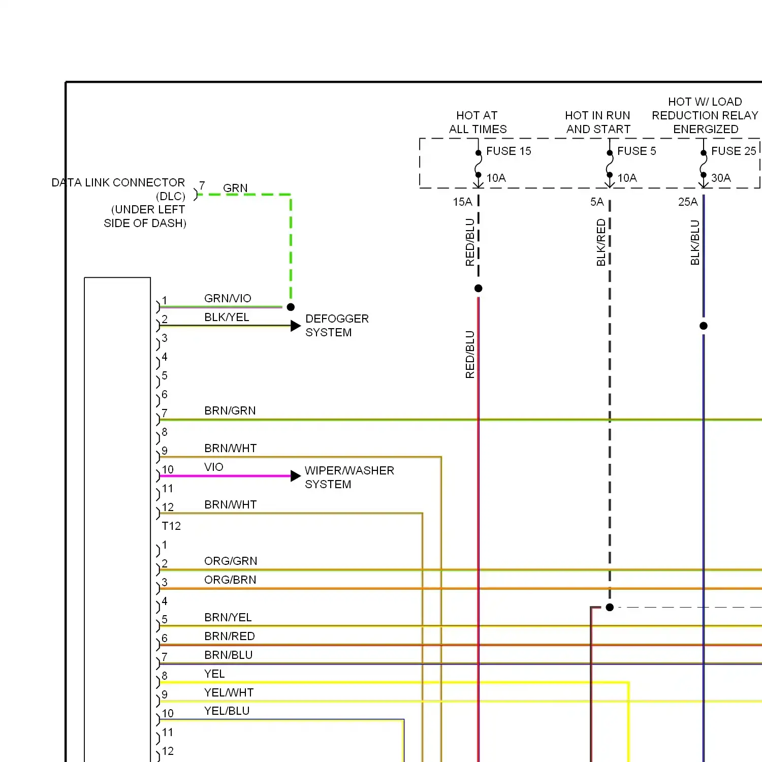This screenshot has width=762, height=762.
Task: Click the splice dot on RED/BLU wire
Action: pos(478,288)
